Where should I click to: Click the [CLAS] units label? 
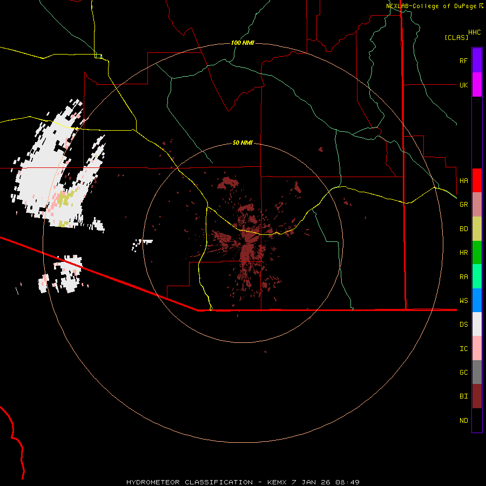point(456,37)
